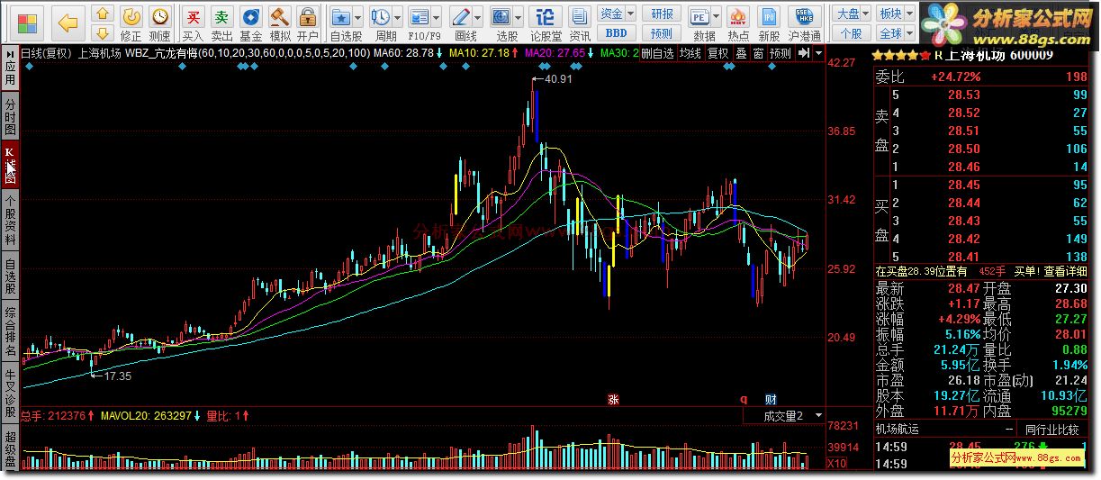Open 研报 research reports button
The width and height of the screenshot is (1101, 480).
pos(663,14)
